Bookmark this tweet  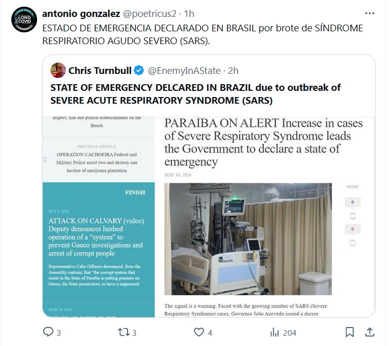tap(350, 332)
